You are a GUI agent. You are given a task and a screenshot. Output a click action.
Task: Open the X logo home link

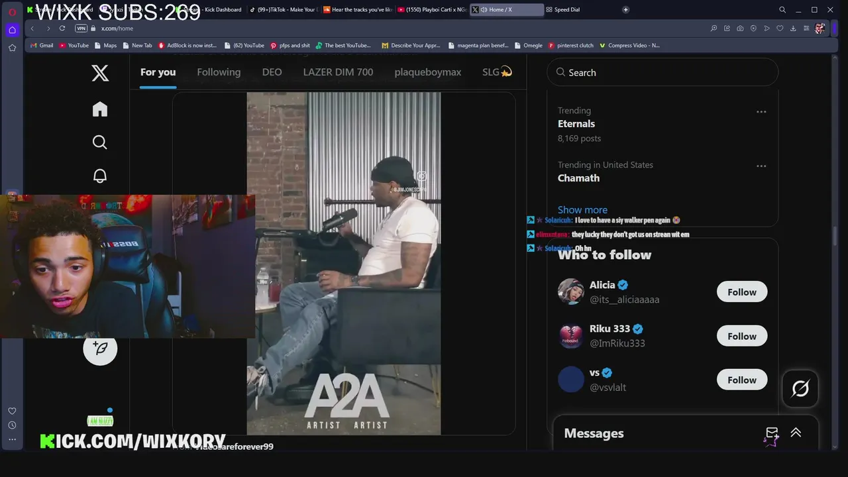(x=100, y=73)
